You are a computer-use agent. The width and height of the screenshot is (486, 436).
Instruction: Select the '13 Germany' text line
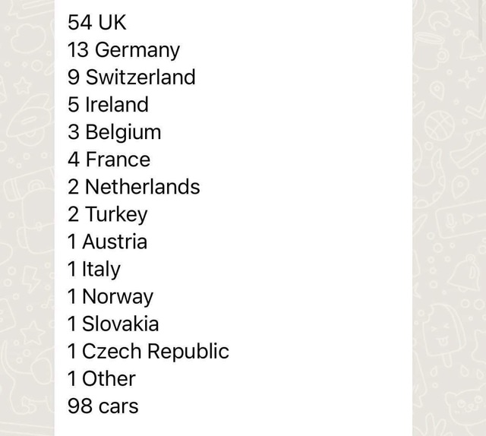pos(124,50)
